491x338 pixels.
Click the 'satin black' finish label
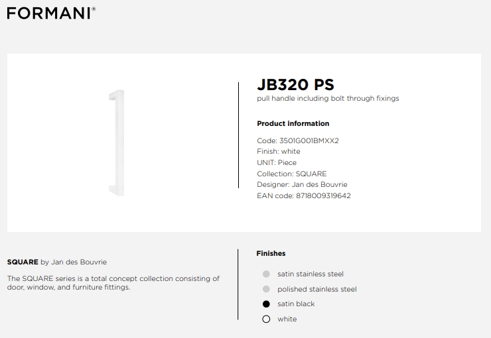(296, 304)
